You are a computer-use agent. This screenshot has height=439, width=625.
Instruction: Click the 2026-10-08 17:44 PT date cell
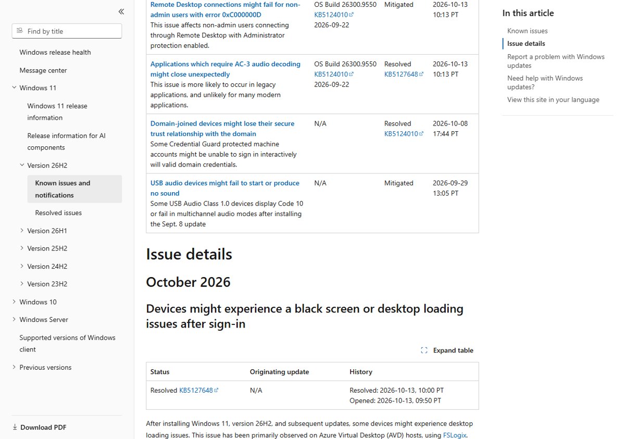click(x=451, y=129)
